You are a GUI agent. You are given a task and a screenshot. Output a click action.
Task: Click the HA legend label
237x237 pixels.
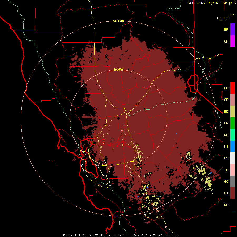coord(226,88)
